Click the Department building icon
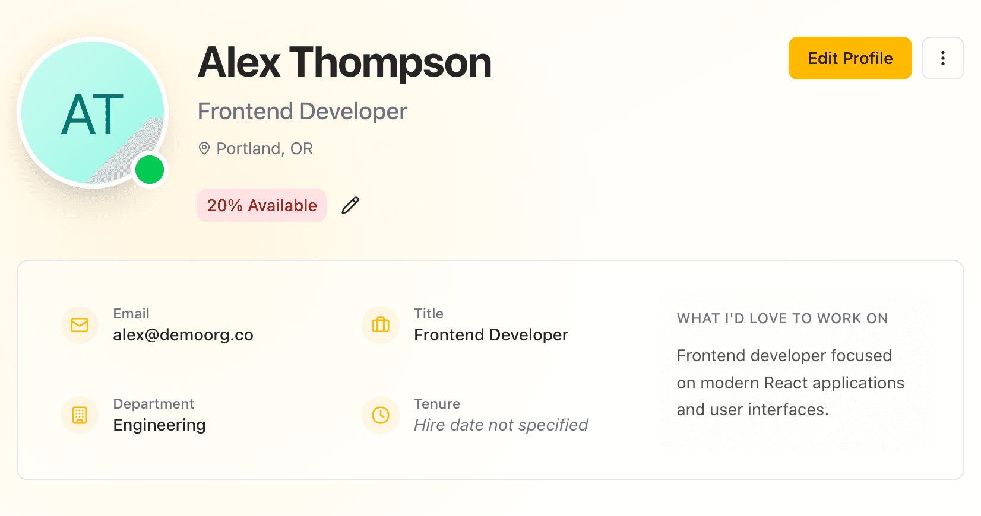The image size is (981, 516). click(x=80, y=415)
